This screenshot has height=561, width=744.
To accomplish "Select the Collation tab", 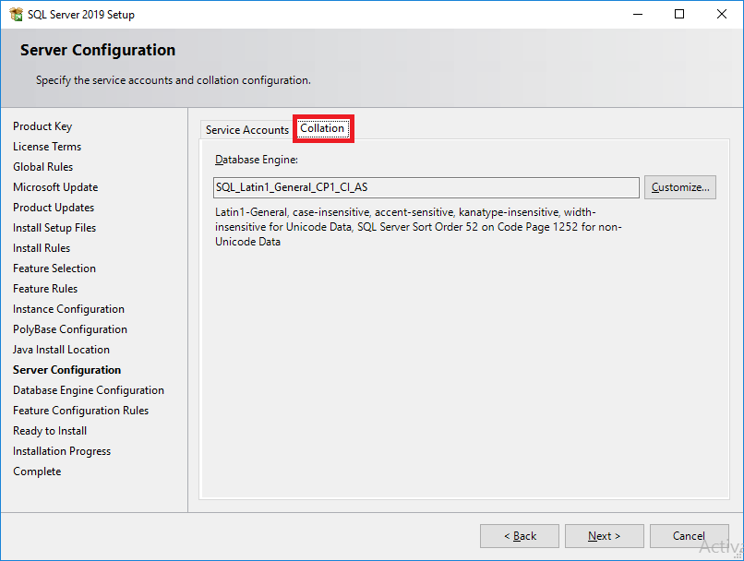I will tap(322, 128).
